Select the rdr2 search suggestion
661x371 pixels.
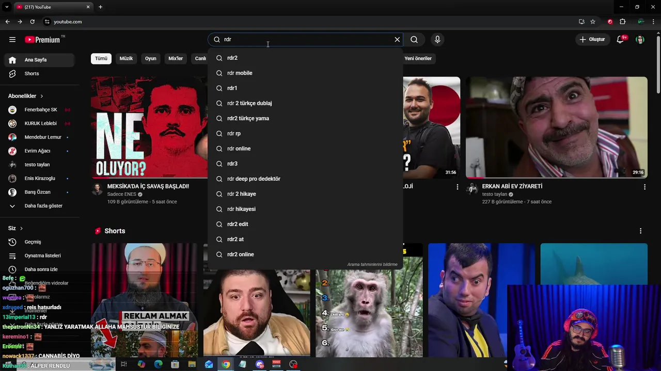click(x=305, y=58)
